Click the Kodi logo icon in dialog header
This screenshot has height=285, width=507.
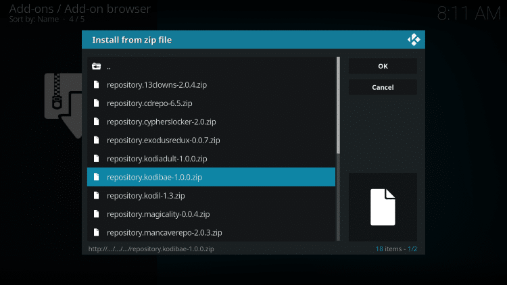click(413, 40)
